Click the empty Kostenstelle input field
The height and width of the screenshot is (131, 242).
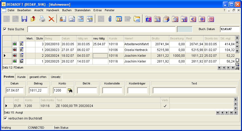click(112, 90)
